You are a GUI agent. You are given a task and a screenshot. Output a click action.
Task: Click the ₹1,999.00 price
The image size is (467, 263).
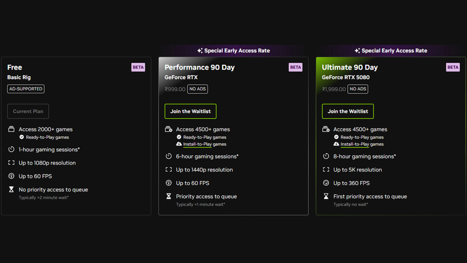pos(334,89)
